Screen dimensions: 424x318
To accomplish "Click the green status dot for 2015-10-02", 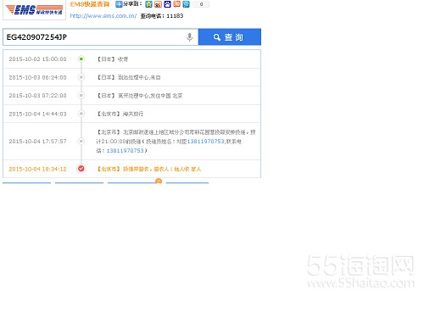I will point(81,59).
